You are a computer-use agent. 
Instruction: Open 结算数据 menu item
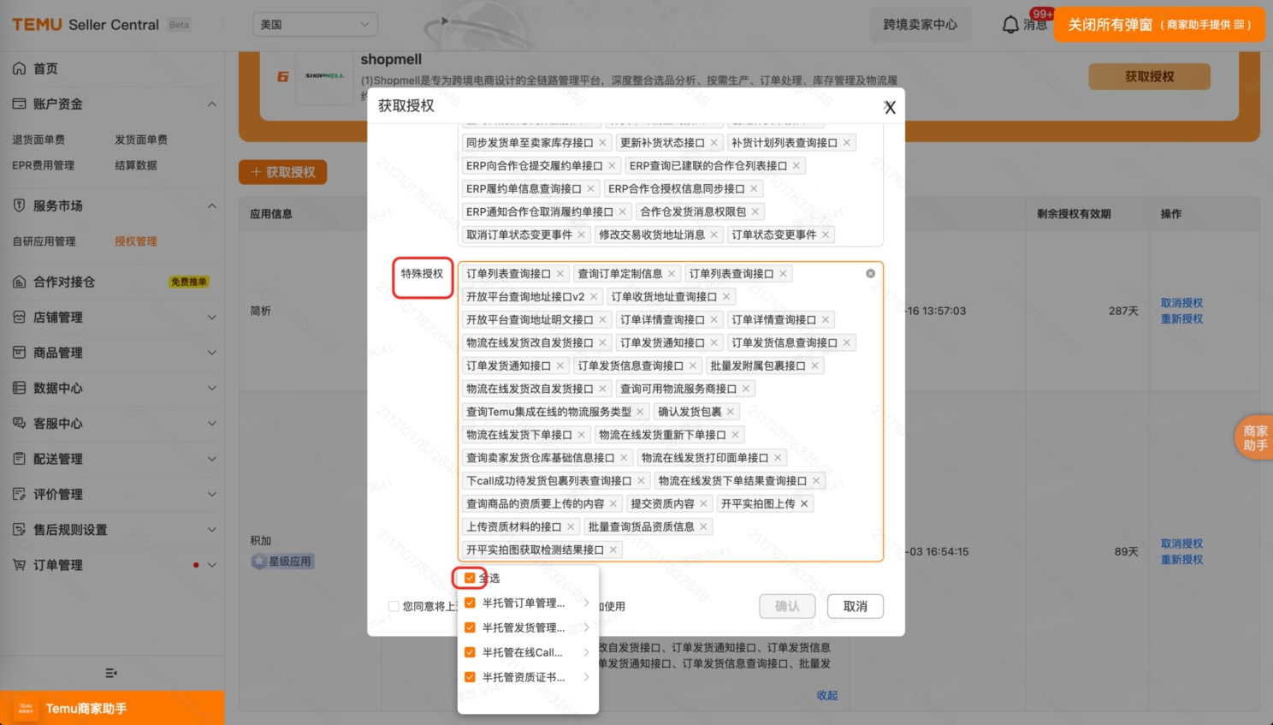(136, 165)
